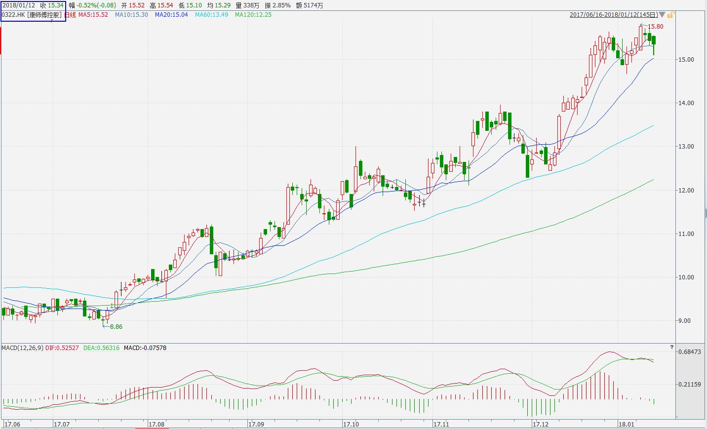Click the amplitude value 2.85%
Viewport: 707px width, 429px height.
tap(282, 5)
